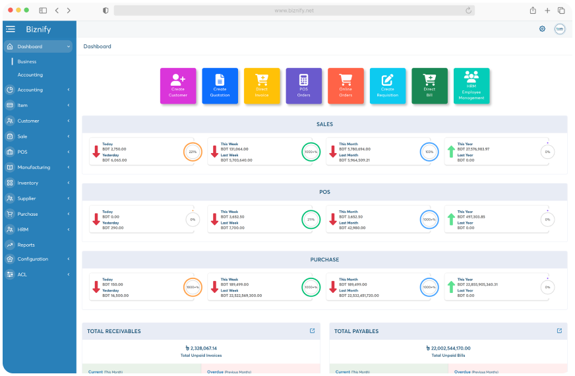The width and height of the screenshot is (575, 376).
Task: Select Business under Dashboard
Action: click(27, 61)
